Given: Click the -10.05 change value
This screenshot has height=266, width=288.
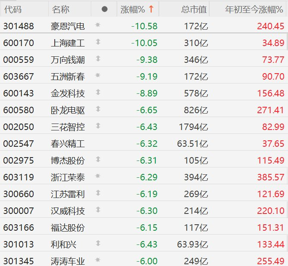Looking at the screenshot, I should [144, 43].
